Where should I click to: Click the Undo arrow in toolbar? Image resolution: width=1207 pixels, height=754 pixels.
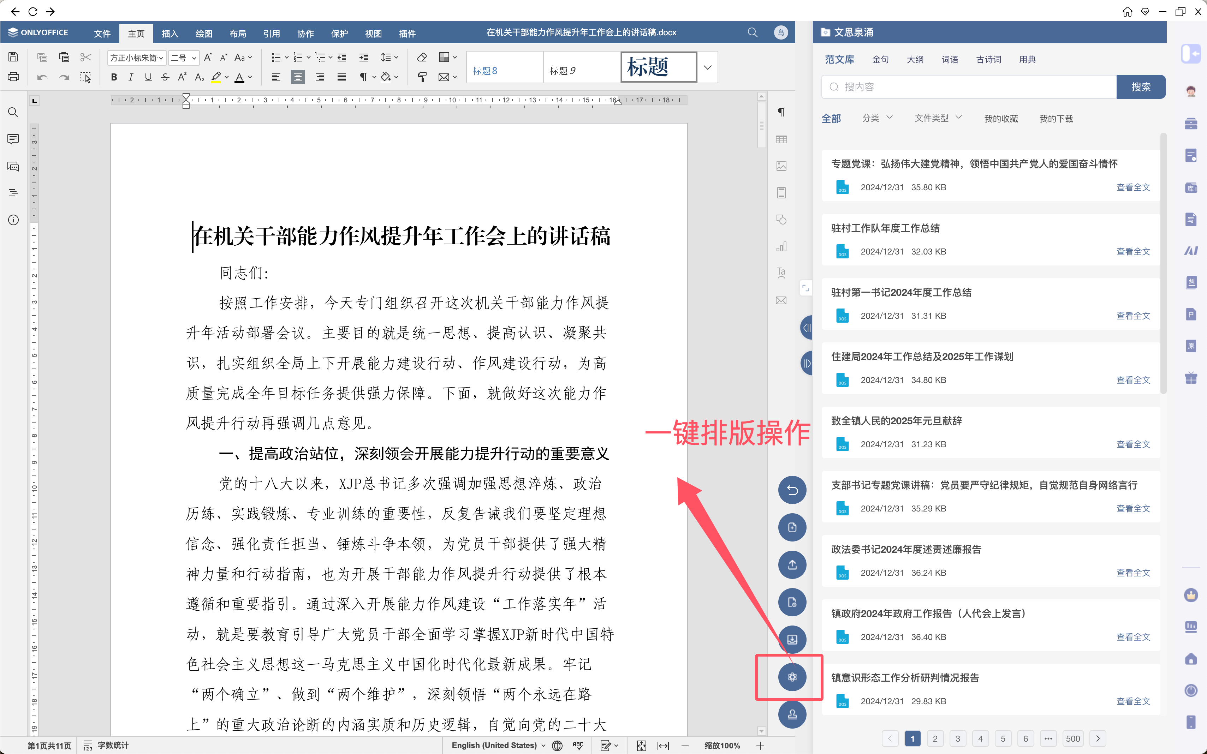click(42, 77)
